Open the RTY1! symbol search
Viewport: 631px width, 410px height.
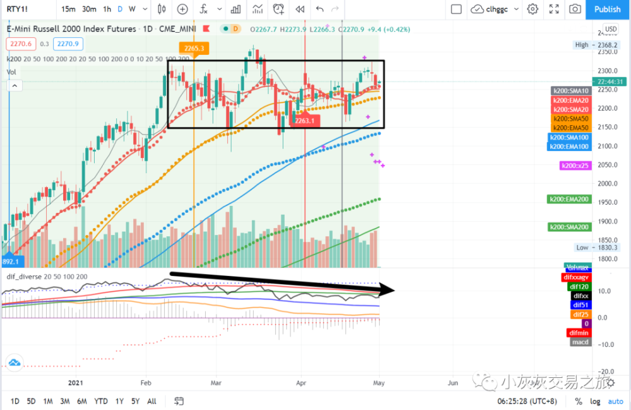(17, 9)
